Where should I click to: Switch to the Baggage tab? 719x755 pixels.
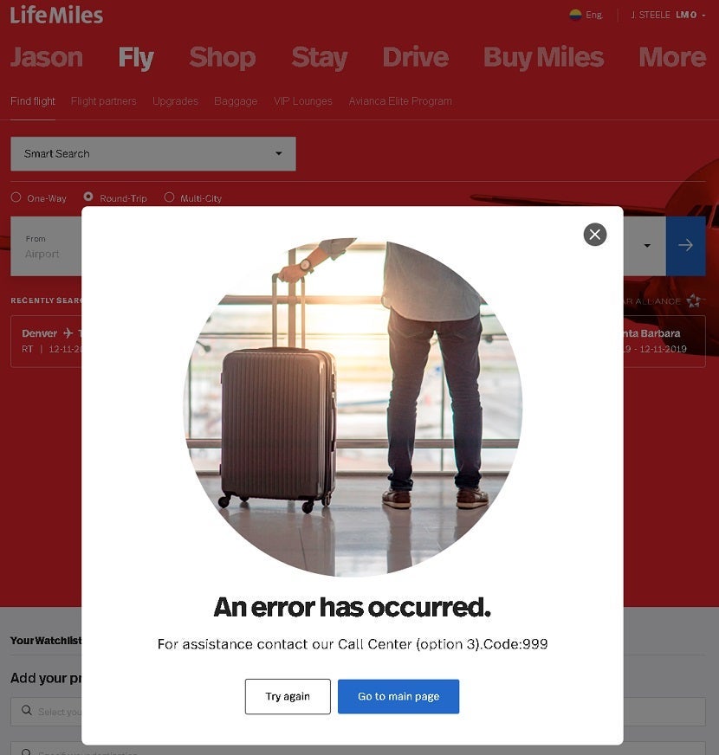pyautogui.click(x=236, y=101)
